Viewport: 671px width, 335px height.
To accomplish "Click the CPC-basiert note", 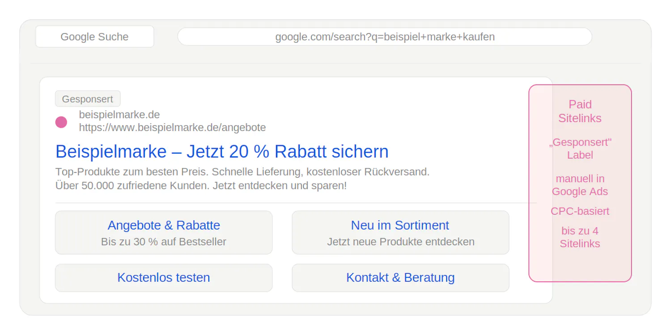I will (x=580, y=211).
